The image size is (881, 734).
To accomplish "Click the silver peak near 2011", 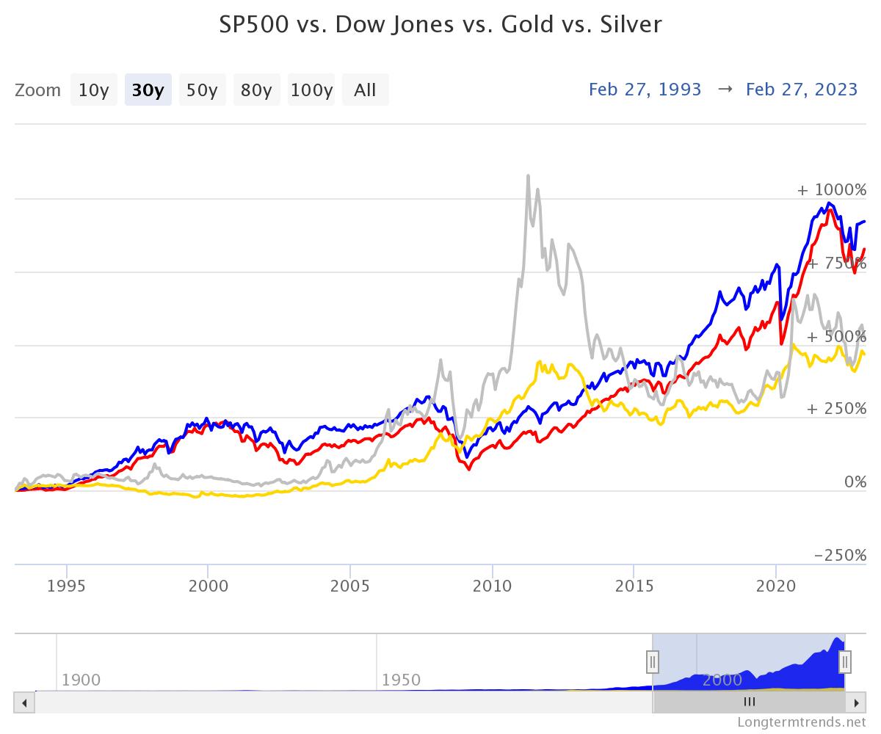I will tap(528, 176).
